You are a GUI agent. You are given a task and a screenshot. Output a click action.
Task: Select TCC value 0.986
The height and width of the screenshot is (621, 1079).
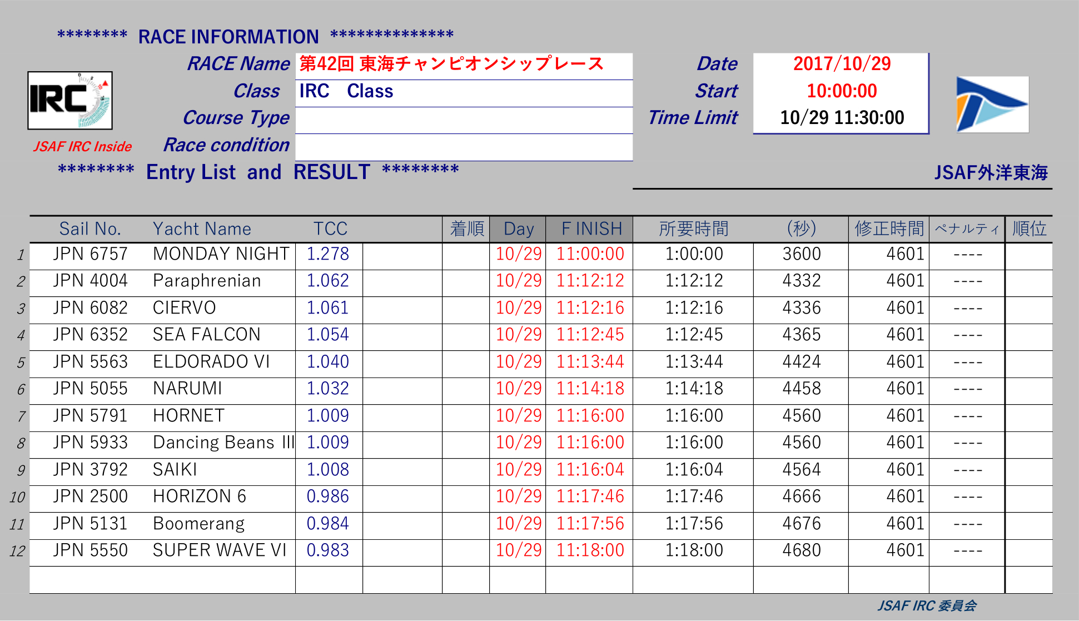coord(328,496)
